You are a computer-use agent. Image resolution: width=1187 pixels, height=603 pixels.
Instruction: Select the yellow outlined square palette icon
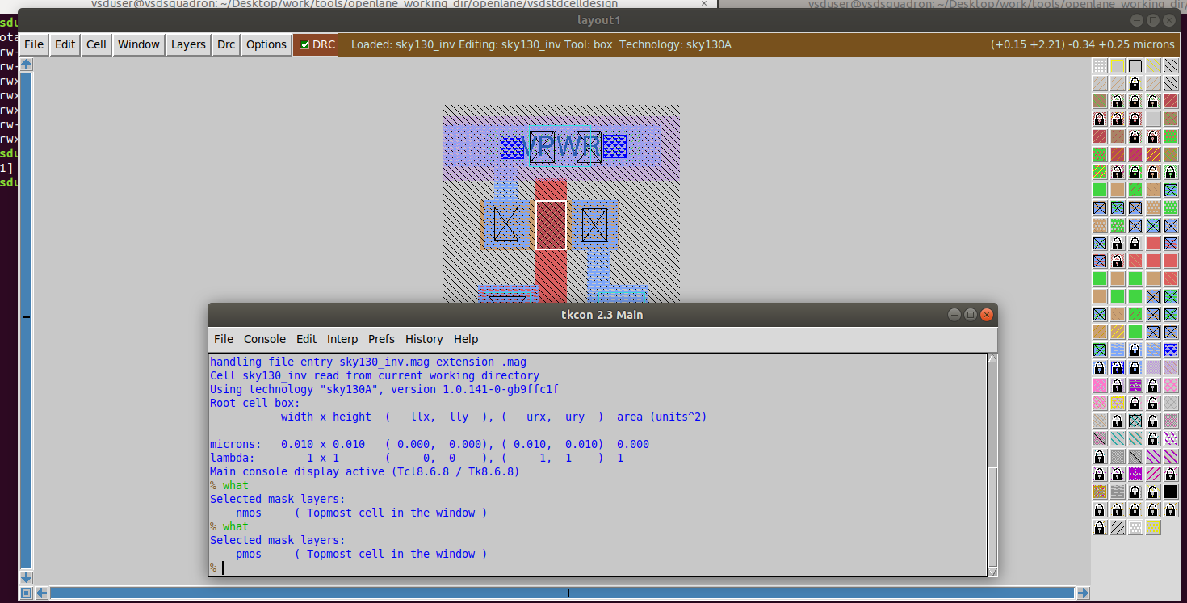click(x=1118, y=66)
